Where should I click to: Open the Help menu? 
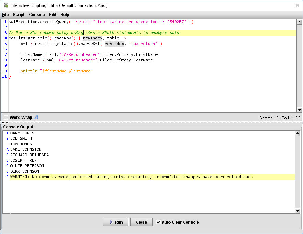(65, 15)
